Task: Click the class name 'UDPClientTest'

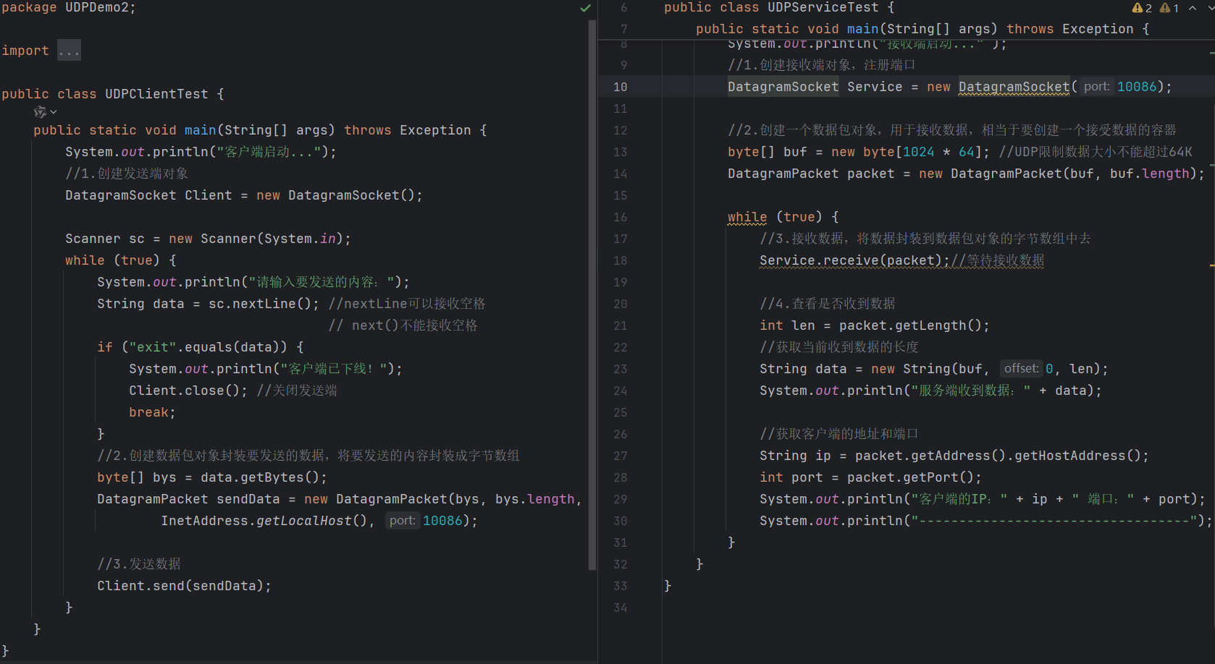Action: point(156,94)
